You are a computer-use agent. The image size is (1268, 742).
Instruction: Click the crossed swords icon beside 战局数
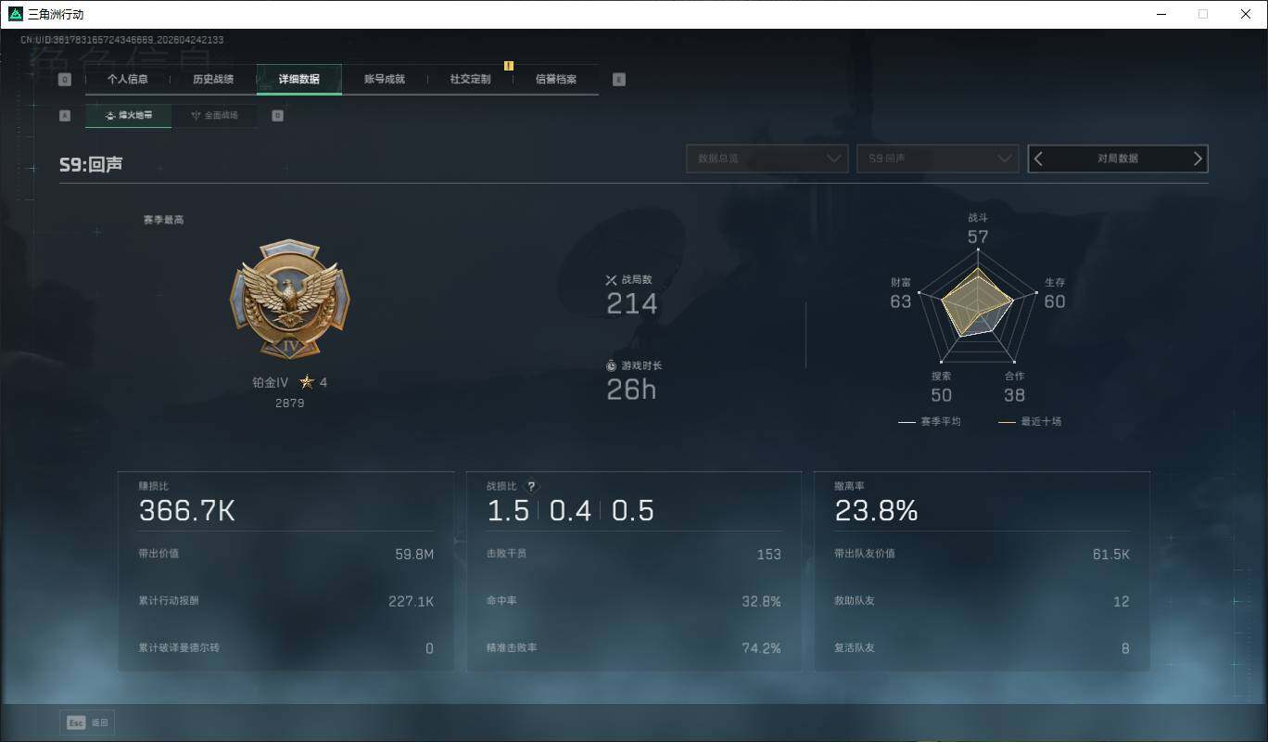coord(612,280)
